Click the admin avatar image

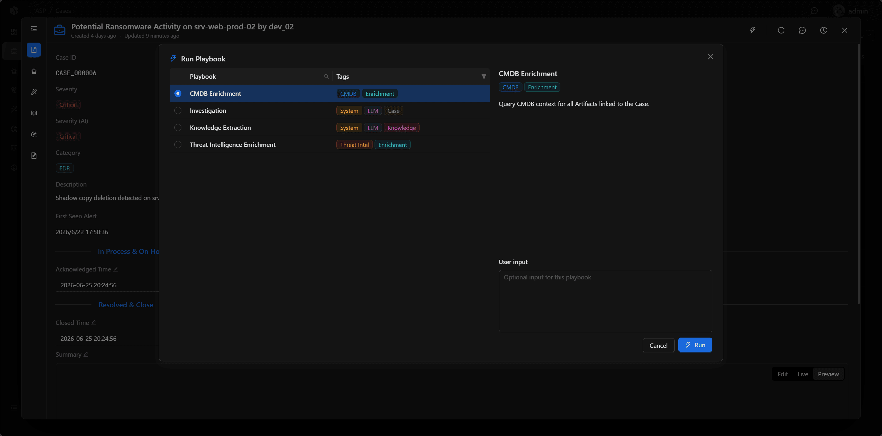coord(838,11)
